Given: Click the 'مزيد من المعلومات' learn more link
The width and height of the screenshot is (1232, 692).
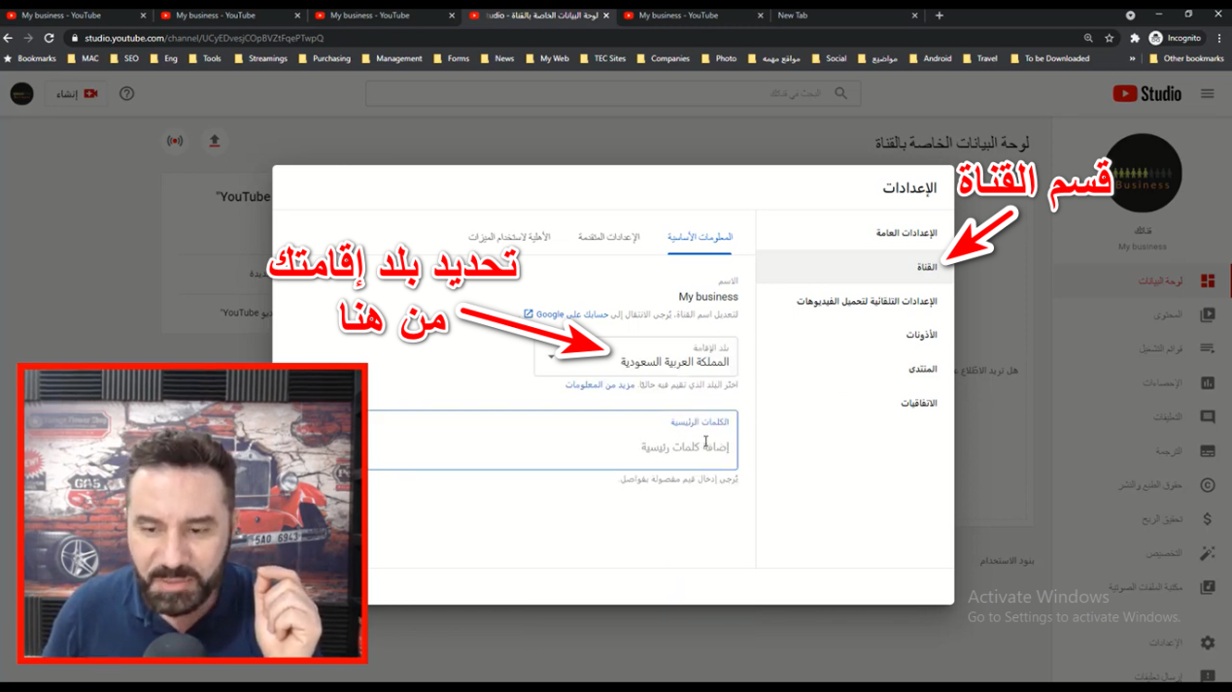Looking at the screenshot, I should click(x=599, y=385).
